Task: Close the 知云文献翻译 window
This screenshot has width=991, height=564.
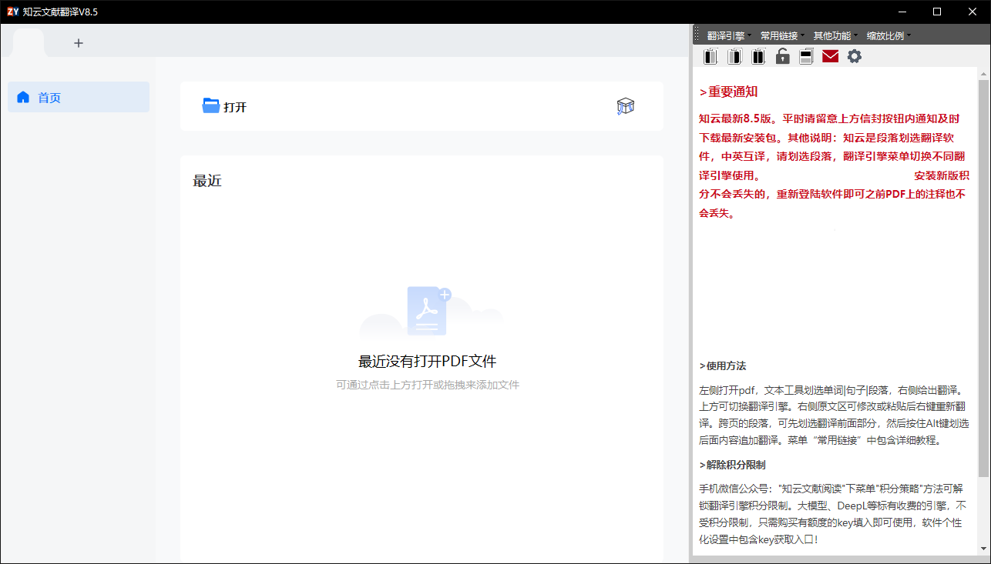Action: pos(971,12)
